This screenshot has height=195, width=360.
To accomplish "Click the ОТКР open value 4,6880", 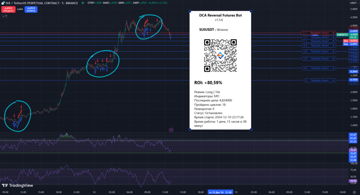I will click(98, 3).
